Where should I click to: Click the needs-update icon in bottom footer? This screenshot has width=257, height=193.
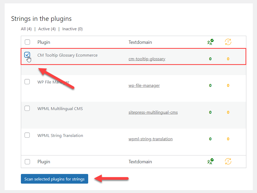click(x=228, y=161)
